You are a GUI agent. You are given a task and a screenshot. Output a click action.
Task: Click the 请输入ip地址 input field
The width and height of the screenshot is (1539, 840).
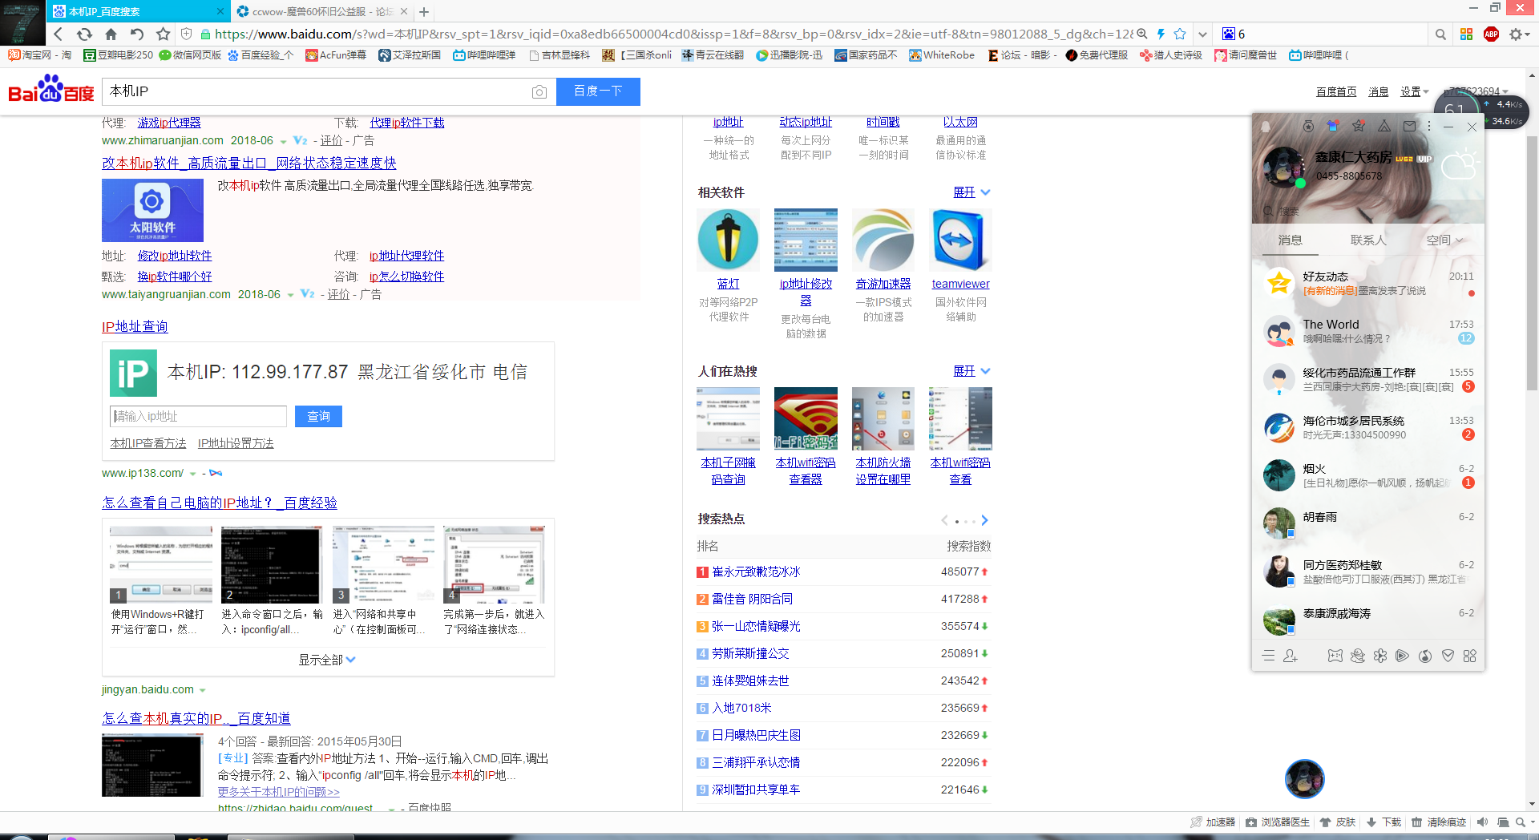[198, 416]
